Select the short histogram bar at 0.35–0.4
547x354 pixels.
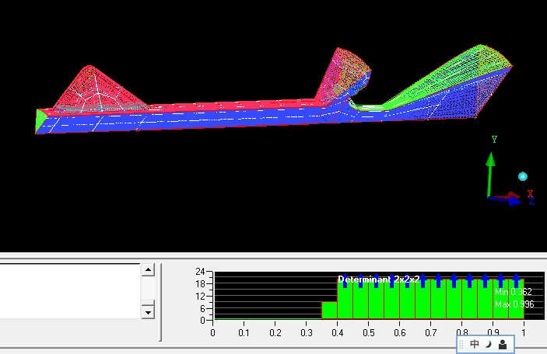coord(329,311)
